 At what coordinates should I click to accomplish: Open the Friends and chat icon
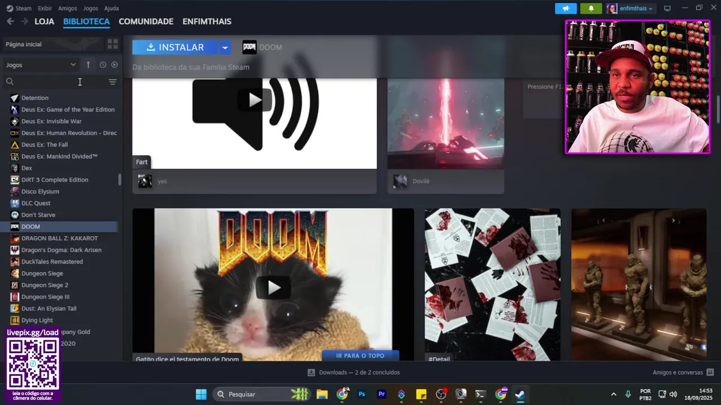(710, 372)
